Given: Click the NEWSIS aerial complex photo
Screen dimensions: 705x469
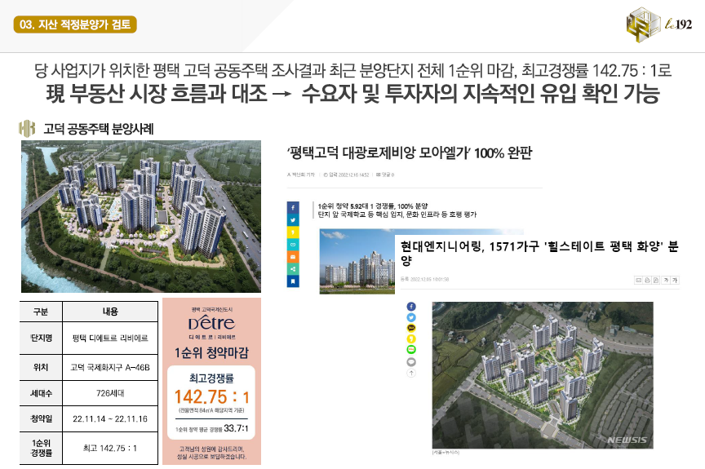Looking at the screenshot, I should click(543, 375).
